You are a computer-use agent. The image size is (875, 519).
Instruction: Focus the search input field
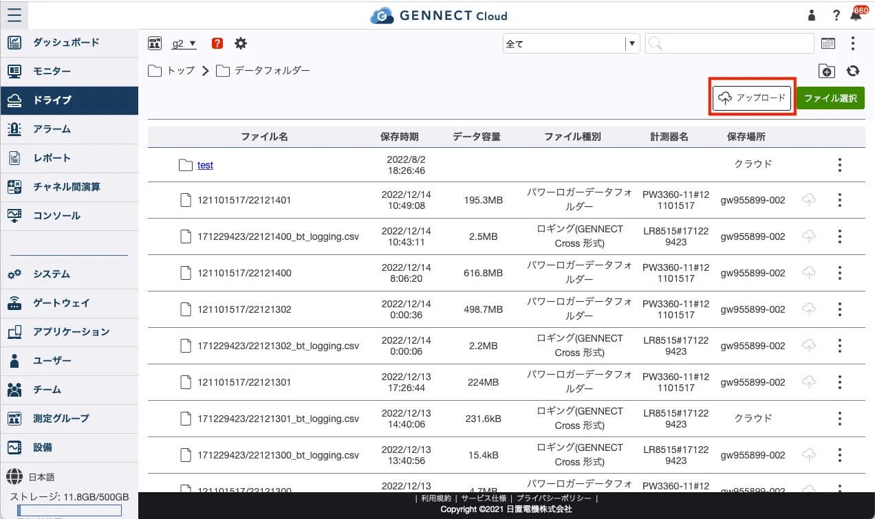tap(730, 43)
